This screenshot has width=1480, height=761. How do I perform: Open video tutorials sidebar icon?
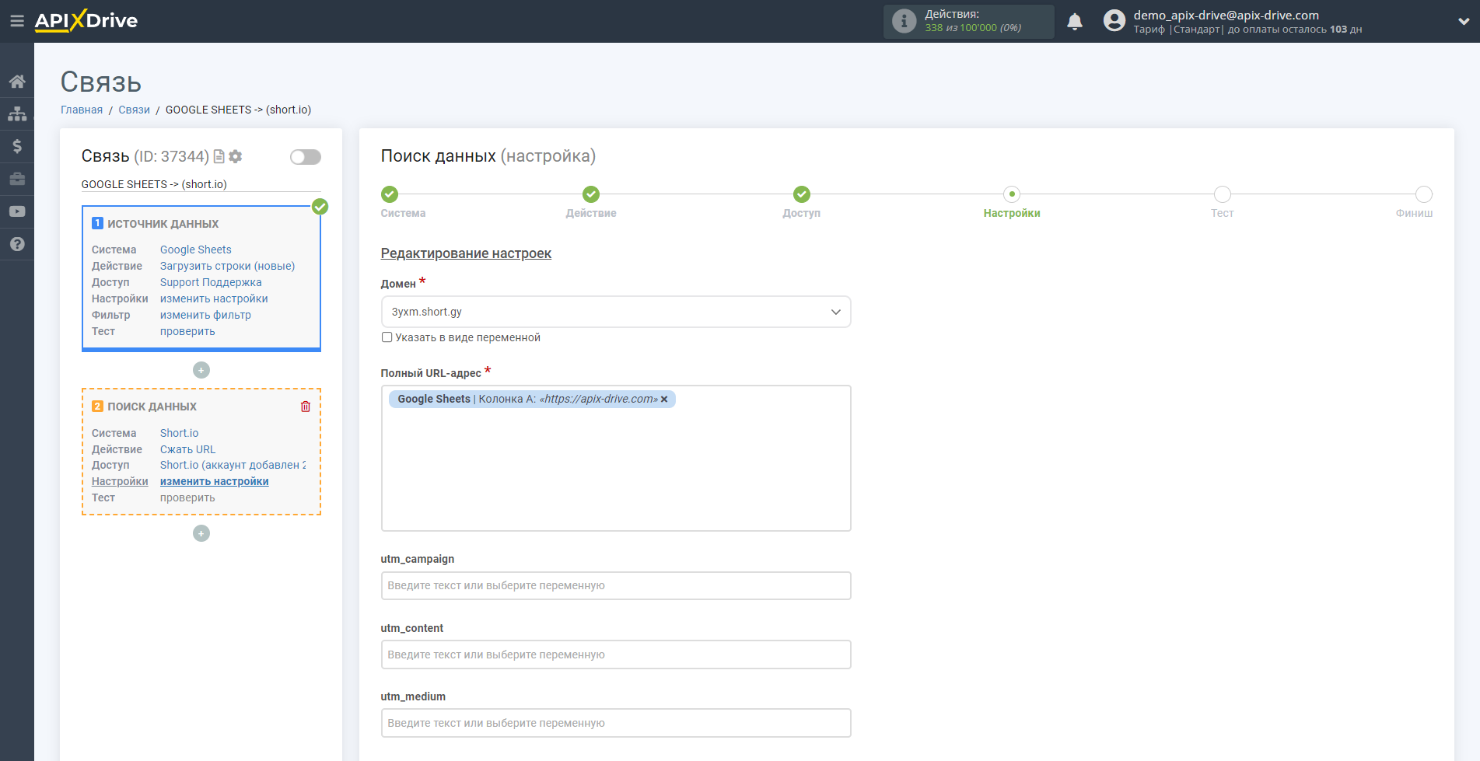click(17, 211)
